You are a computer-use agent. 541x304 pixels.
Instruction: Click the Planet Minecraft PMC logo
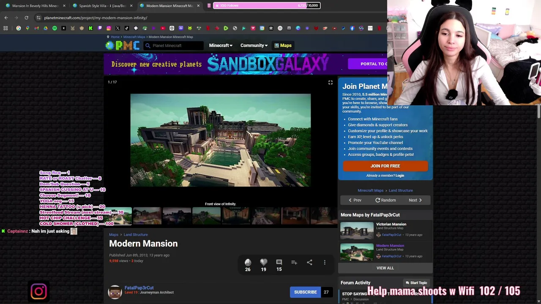point(123,45)
